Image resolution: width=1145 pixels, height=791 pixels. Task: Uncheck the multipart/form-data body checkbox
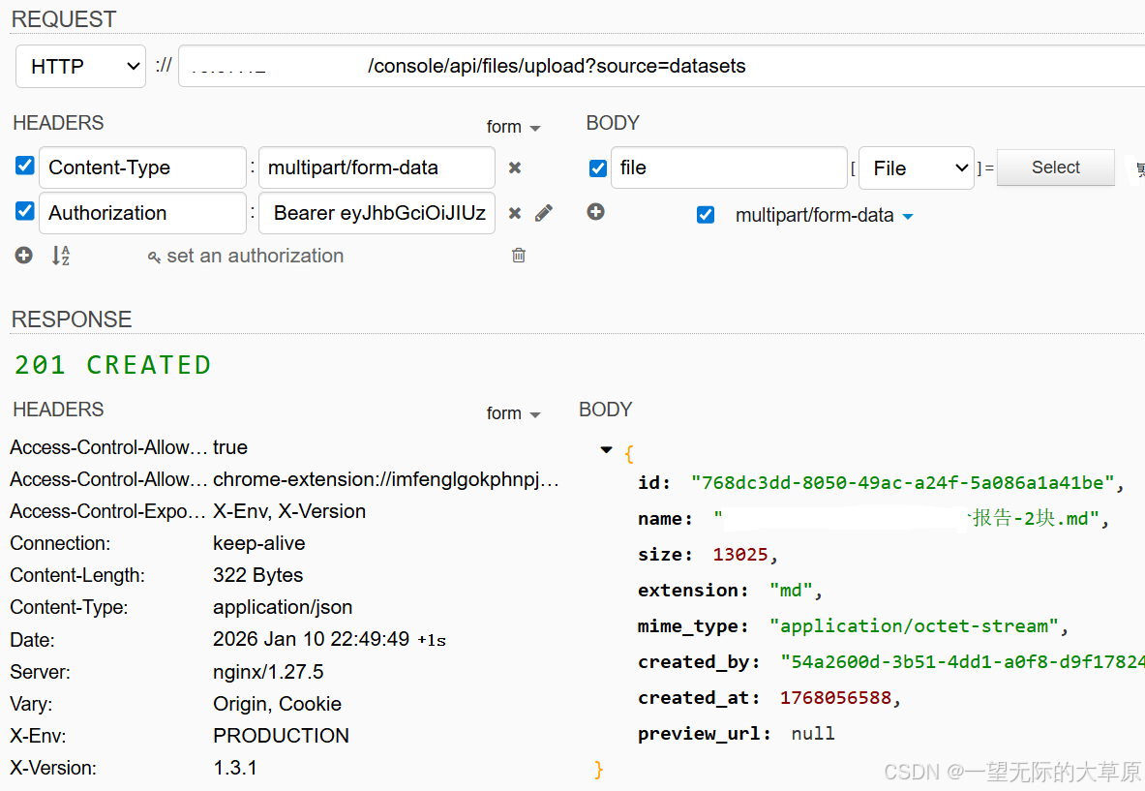(706, 215)
